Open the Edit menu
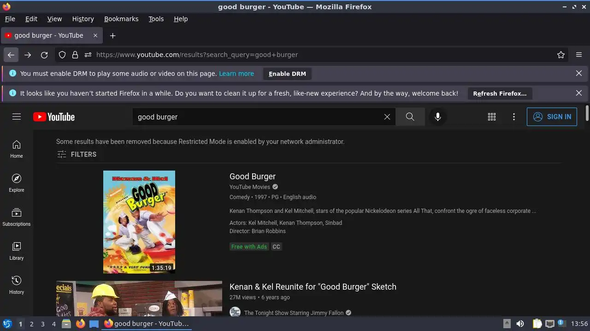Image resolution: width=590 pixels, height=331 pixels. (31, 19)
